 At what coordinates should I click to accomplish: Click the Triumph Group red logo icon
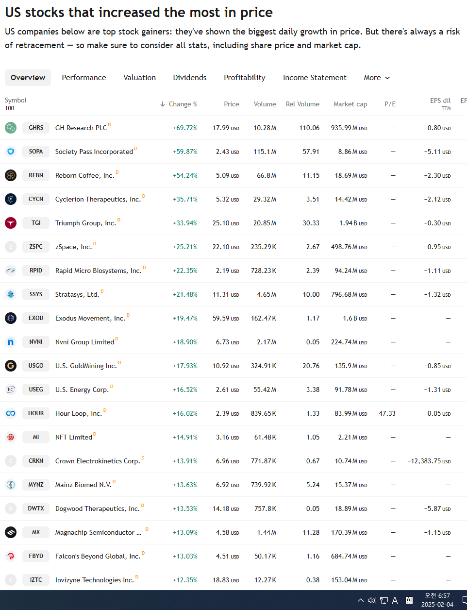point(11,223)
